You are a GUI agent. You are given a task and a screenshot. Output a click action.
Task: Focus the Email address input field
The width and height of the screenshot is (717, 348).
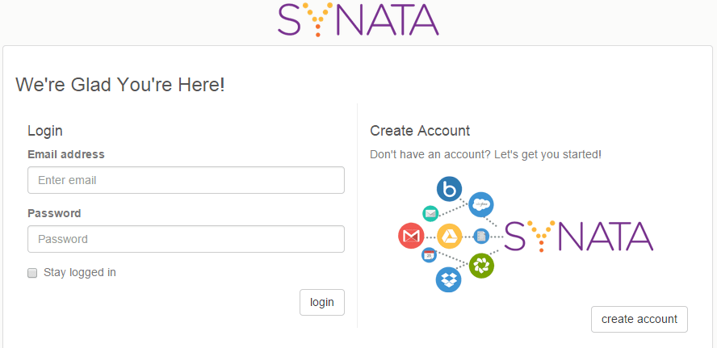(x=186, y=180)
